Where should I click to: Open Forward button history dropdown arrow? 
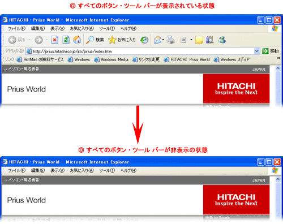[x=46, y=40]
